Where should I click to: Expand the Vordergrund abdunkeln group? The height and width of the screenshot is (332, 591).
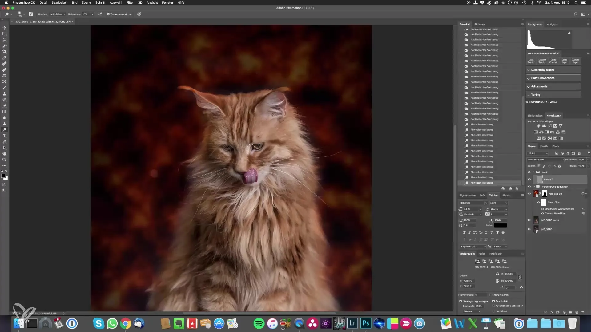click(x=534, y=187)
